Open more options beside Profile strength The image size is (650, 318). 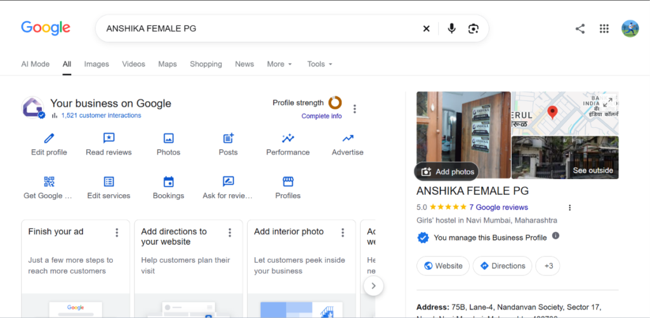click(354, 109)
